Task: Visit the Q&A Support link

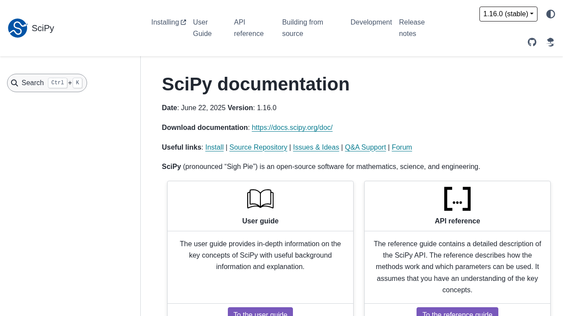Action: [365, 147]
